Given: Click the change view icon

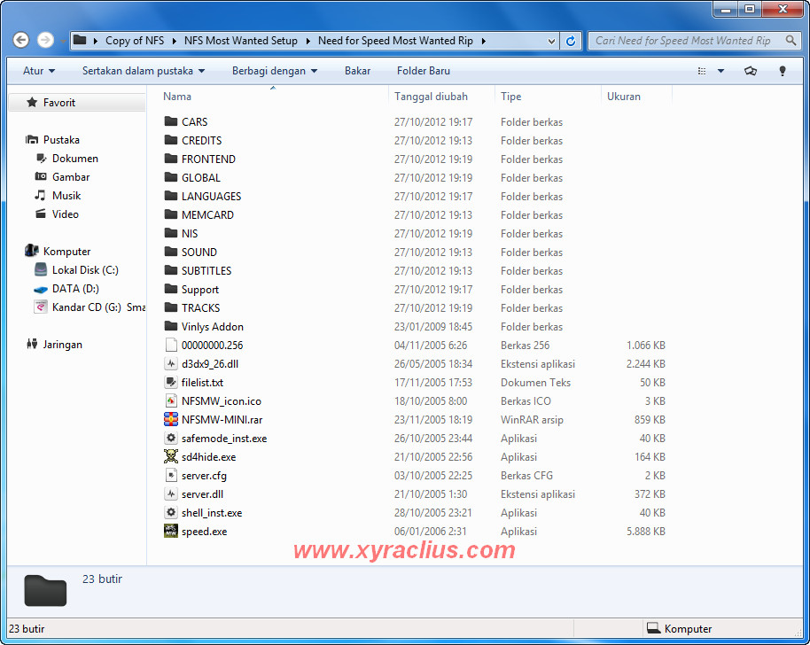Looking at the screenshot, I should pos(702,71).
